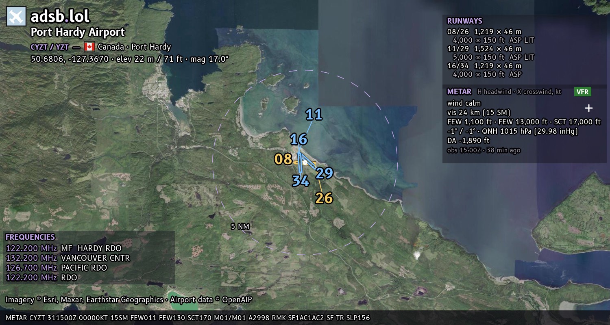The image size is (610, 325).
Task: Open the RUNWAYS panel heading
Action: click(x=464, y=21)
